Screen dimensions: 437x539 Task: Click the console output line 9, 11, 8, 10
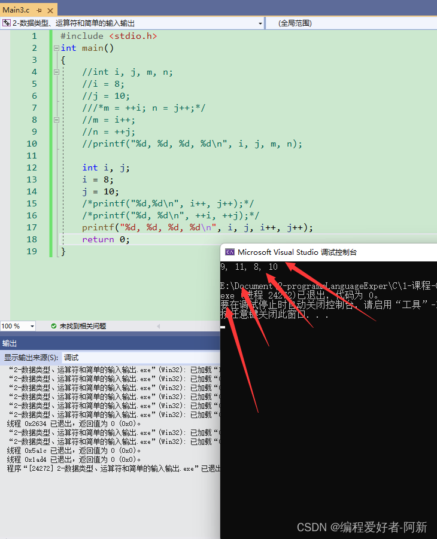249,267
